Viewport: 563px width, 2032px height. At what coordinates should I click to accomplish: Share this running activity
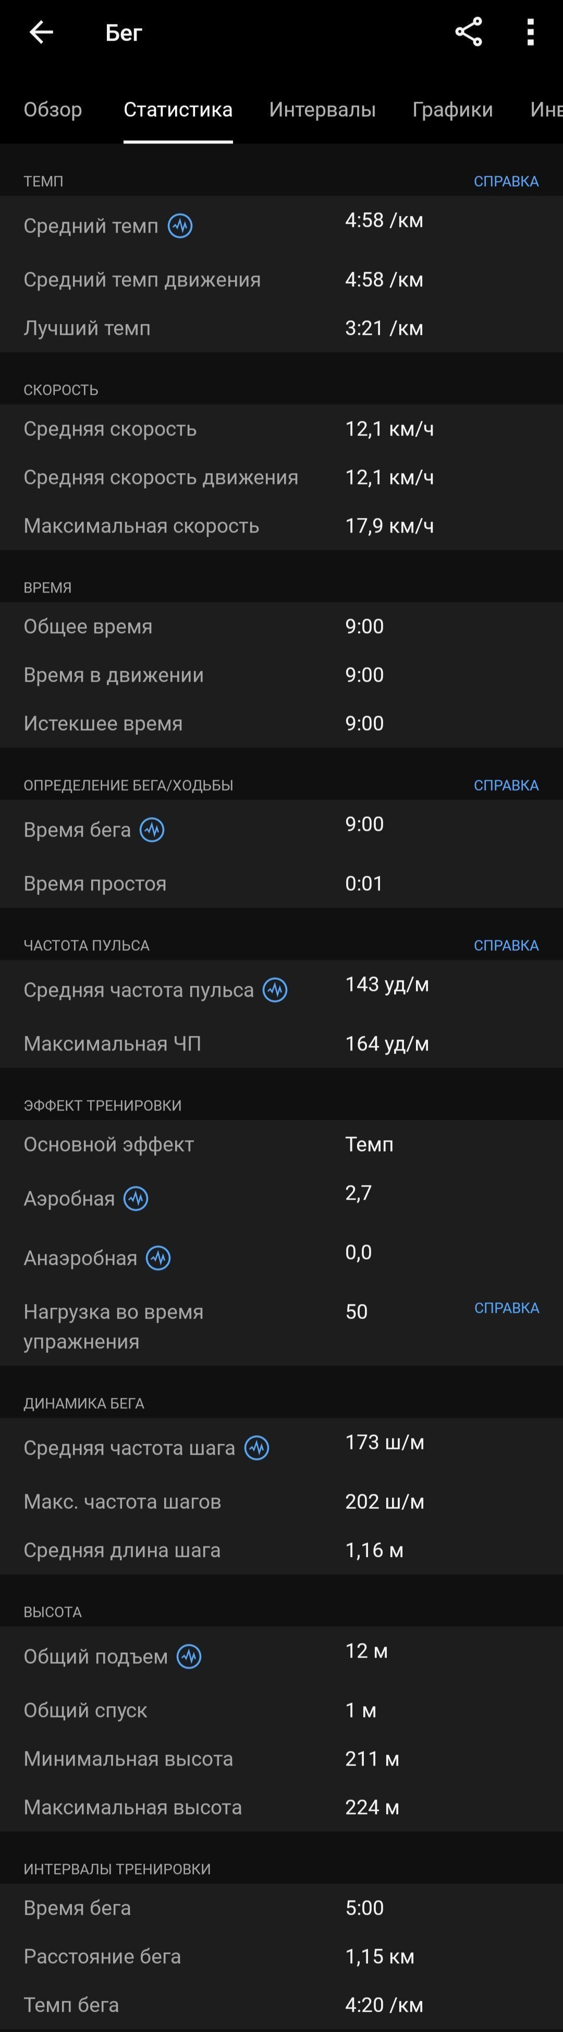(468, 32)
